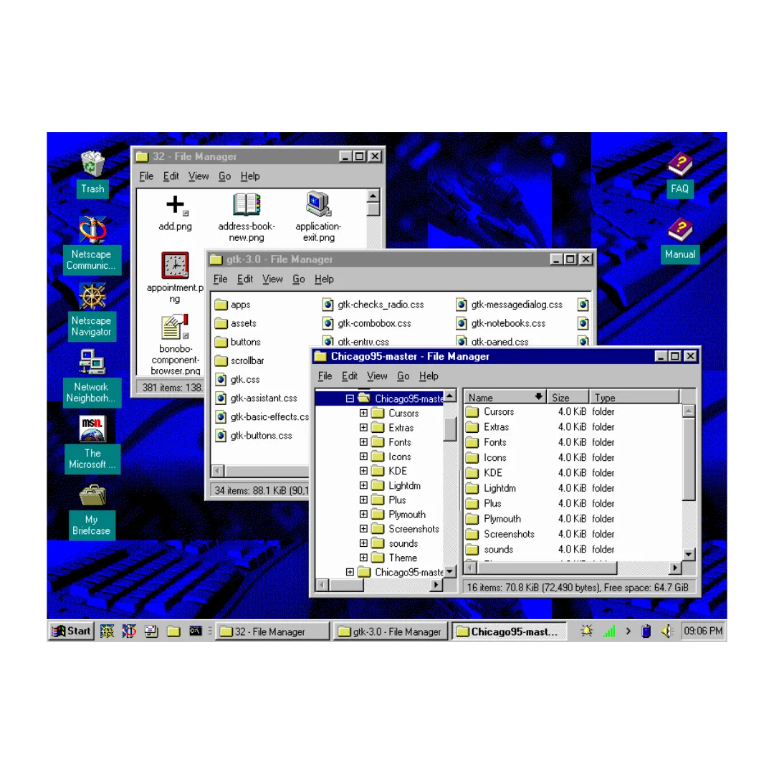This screenshot has width=774, height=774.
Task: Open the View menu in gtk-3.0 File Manager
Action: pyautogui.click(x=272, y=279)
